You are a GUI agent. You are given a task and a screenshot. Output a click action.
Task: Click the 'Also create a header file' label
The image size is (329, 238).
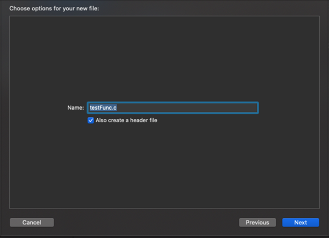click(x=126, y=120)
